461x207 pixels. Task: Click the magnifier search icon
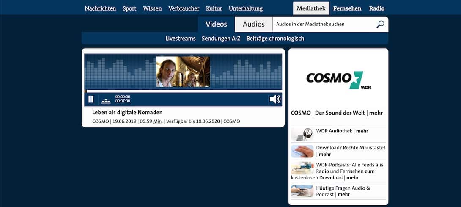380,24
